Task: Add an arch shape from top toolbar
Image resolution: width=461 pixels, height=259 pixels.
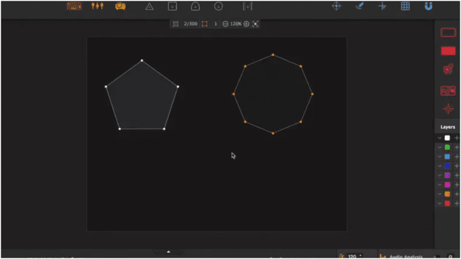Action: click(x=195, y=6)
